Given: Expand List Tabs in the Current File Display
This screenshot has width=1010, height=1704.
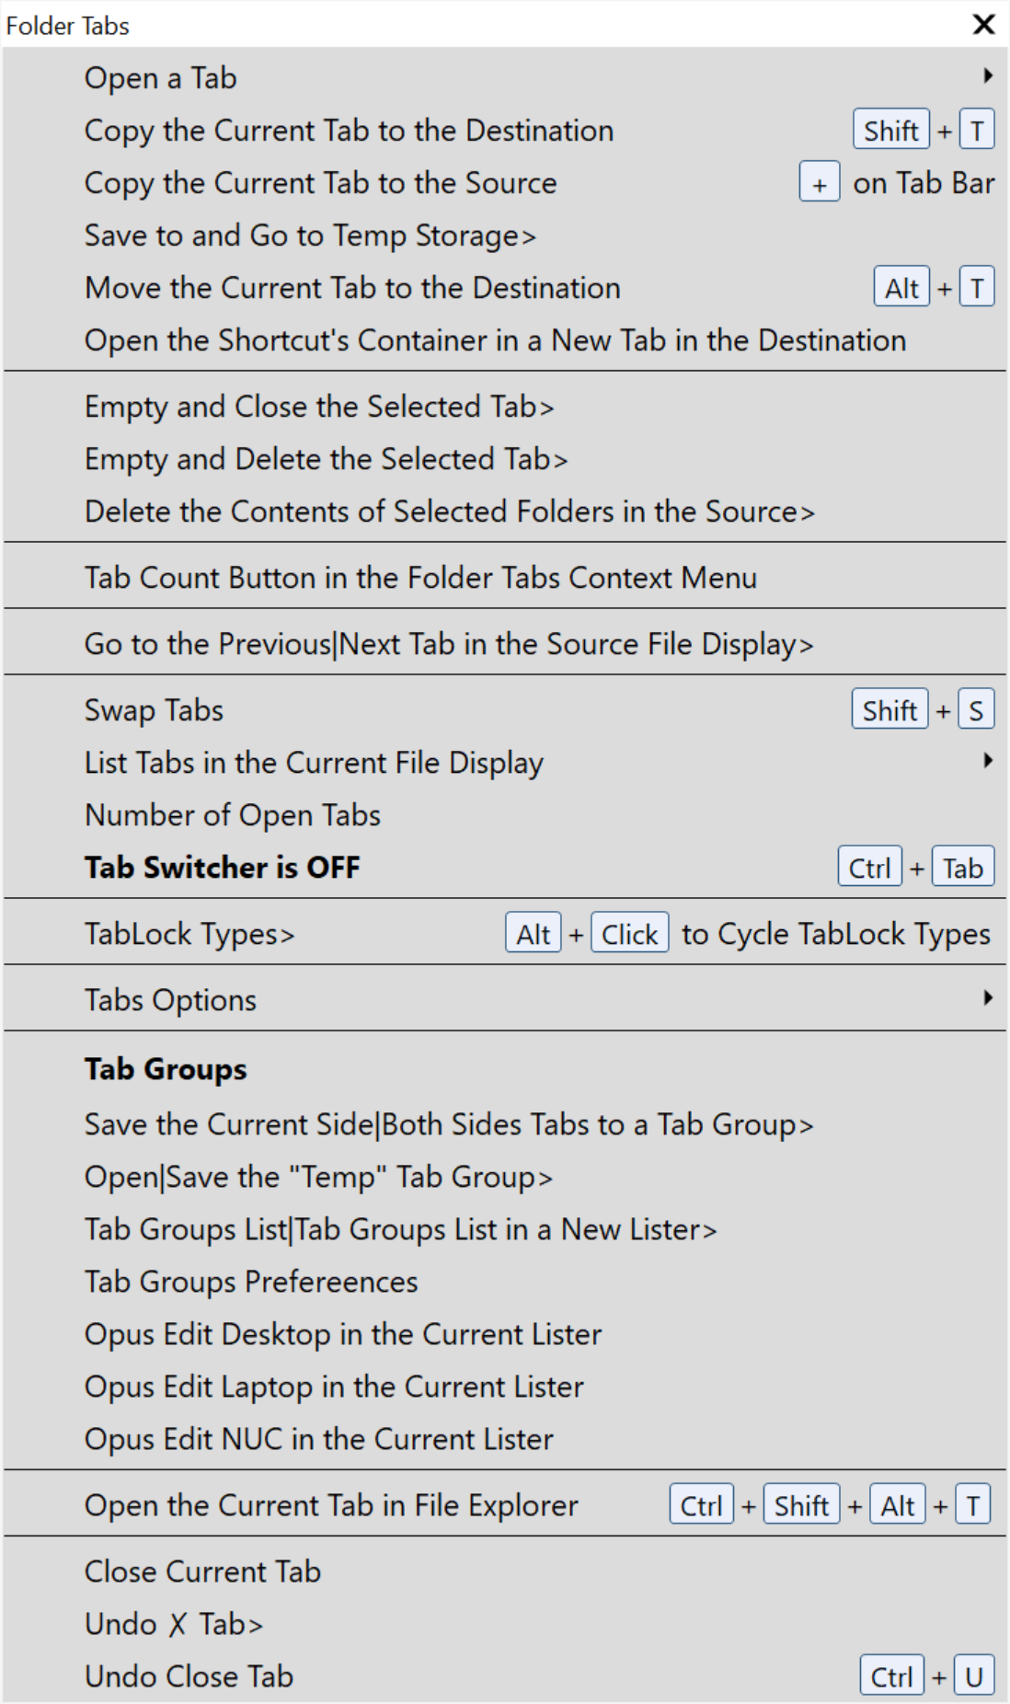Looking at the screenshot, I should [x=987, y=761].
